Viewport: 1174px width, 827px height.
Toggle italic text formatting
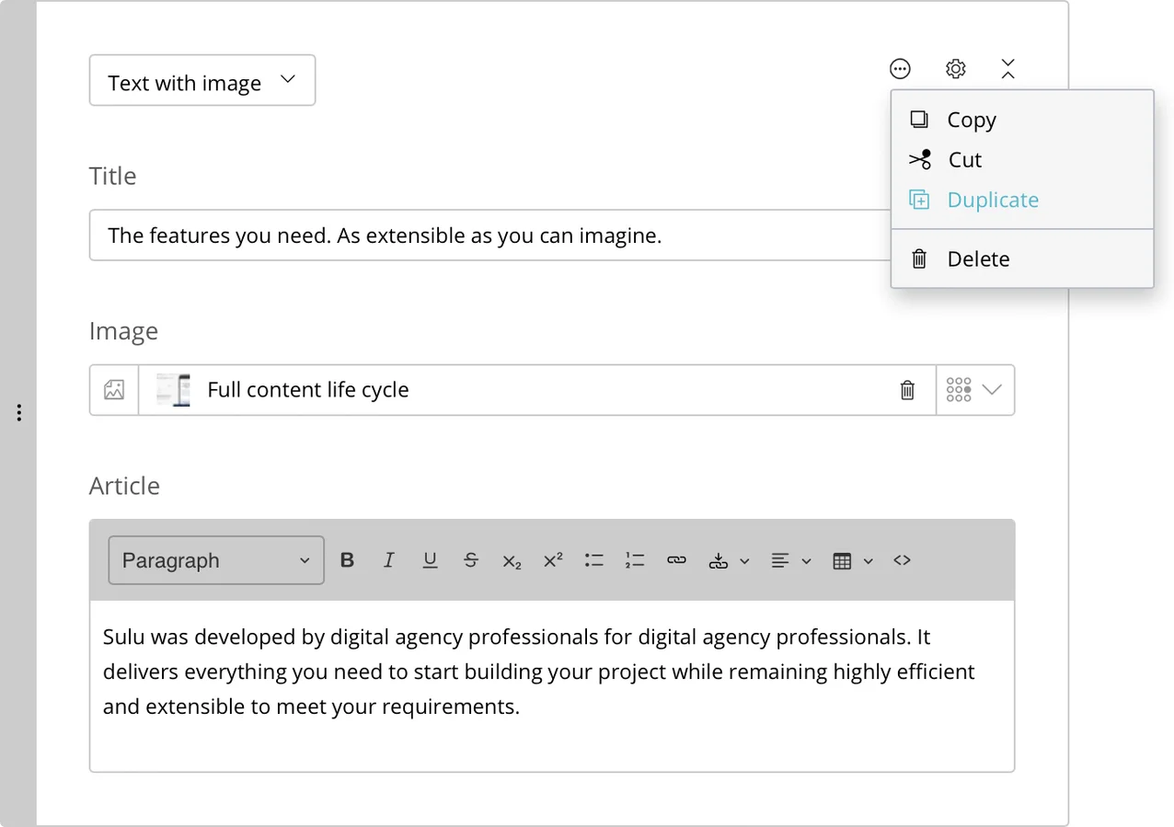tap(388, 560)
